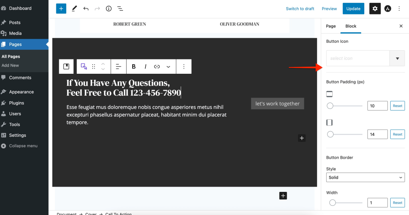The image size is (409, 215).
Task: Open the Button Border Style dropdown
Action: [365, 178]
